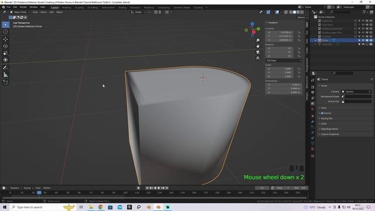The width and height of the screenshot is (375, 211).
Task: Toggle camera view with camera icon
Action: click(258, 52)
